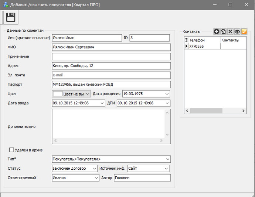Click the save floppy disk icon

(10, 17)
